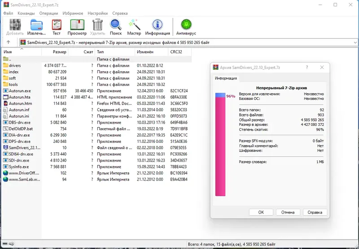This screenshot has height=249, width=359.
Task: Launch the Wizard (Мастер) wand icon
Action: click(x=134, y=25)
